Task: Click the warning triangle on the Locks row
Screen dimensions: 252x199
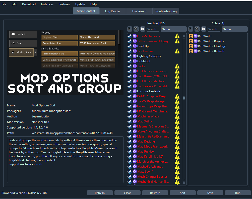Action: [x=177, y=66]
